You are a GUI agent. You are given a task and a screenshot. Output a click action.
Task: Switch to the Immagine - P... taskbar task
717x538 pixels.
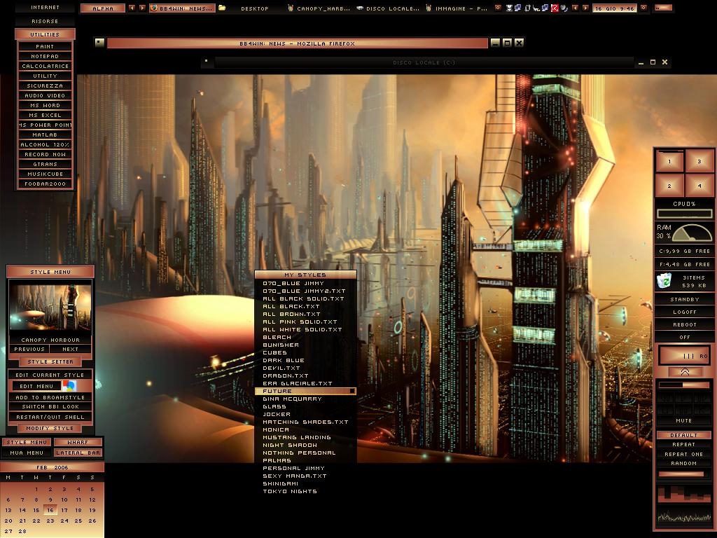(x=457, y=8)
